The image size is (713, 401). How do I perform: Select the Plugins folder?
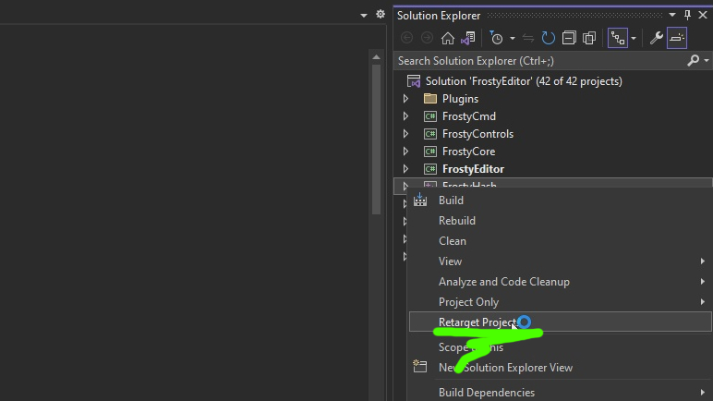point(460,99)
